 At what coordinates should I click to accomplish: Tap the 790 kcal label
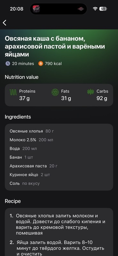tap(53, 63)
